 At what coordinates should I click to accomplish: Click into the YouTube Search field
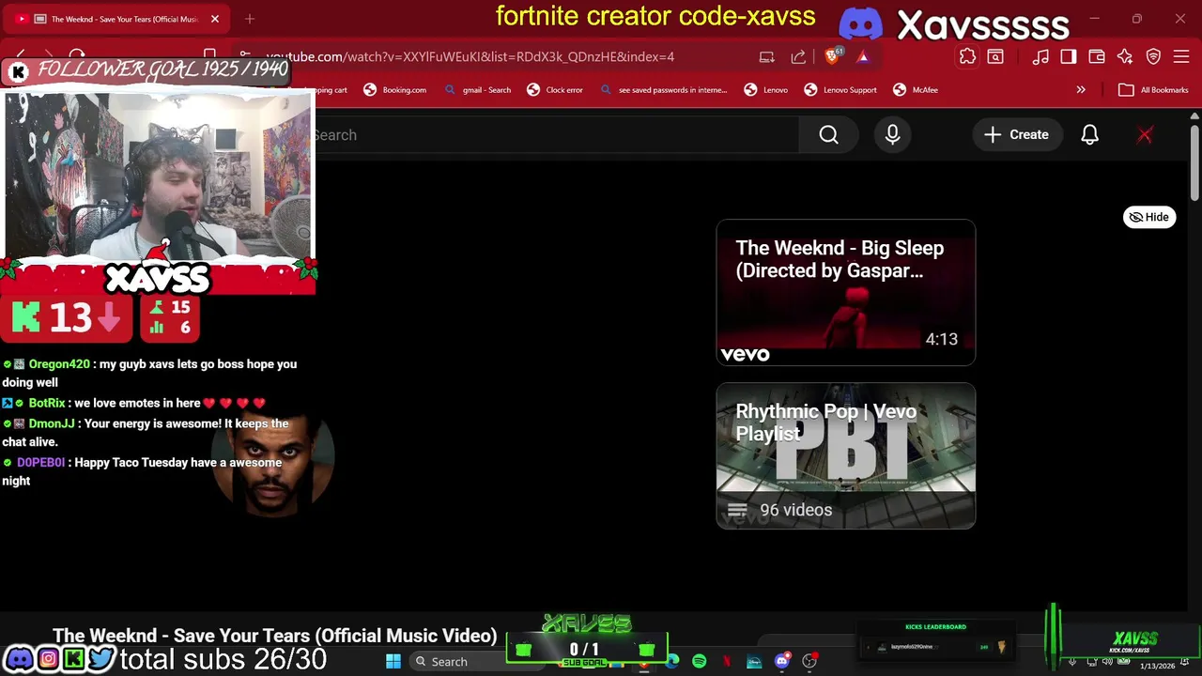click(554, 135)
